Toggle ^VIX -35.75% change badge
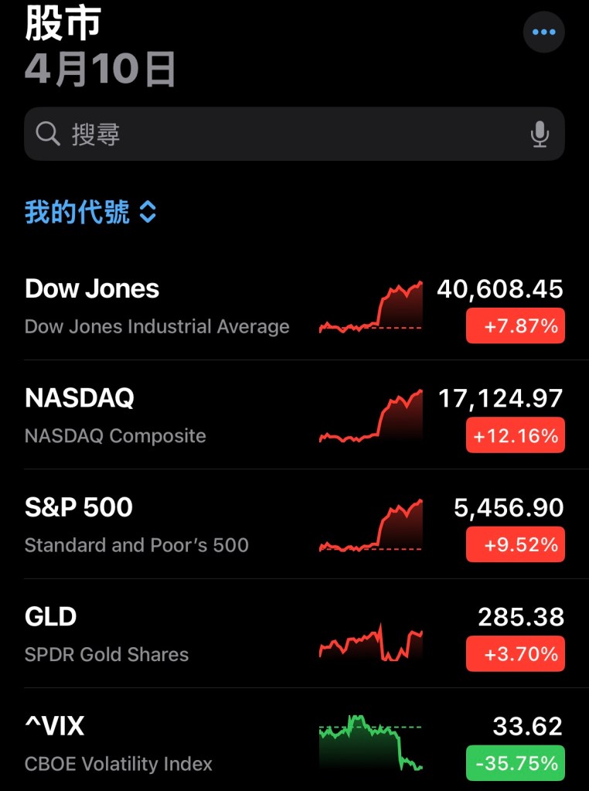Screen dimensions: 589x791 [516, 763]
